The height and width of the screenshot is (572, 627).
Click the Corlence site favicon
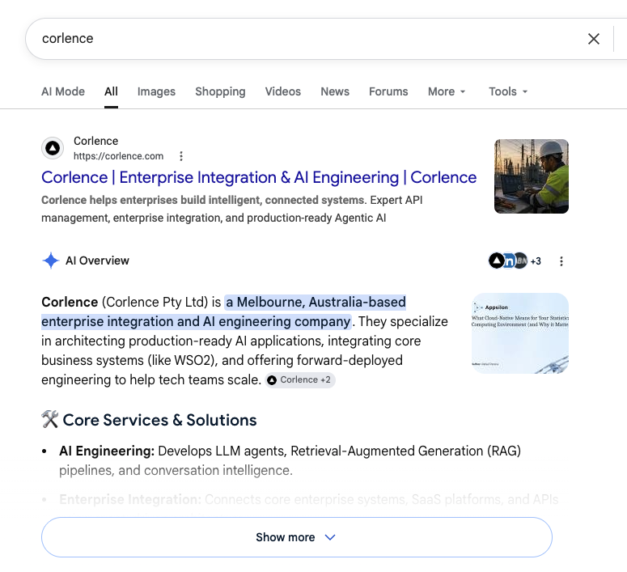[53, 148]
